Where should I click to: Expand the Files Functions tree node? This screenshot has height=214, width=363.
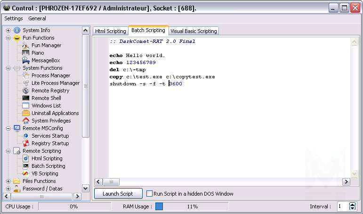8,181
